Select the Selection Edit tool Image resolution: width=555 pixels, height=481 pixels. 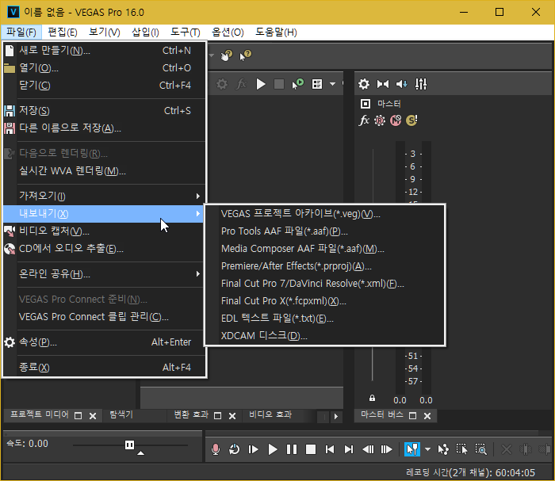461,449
